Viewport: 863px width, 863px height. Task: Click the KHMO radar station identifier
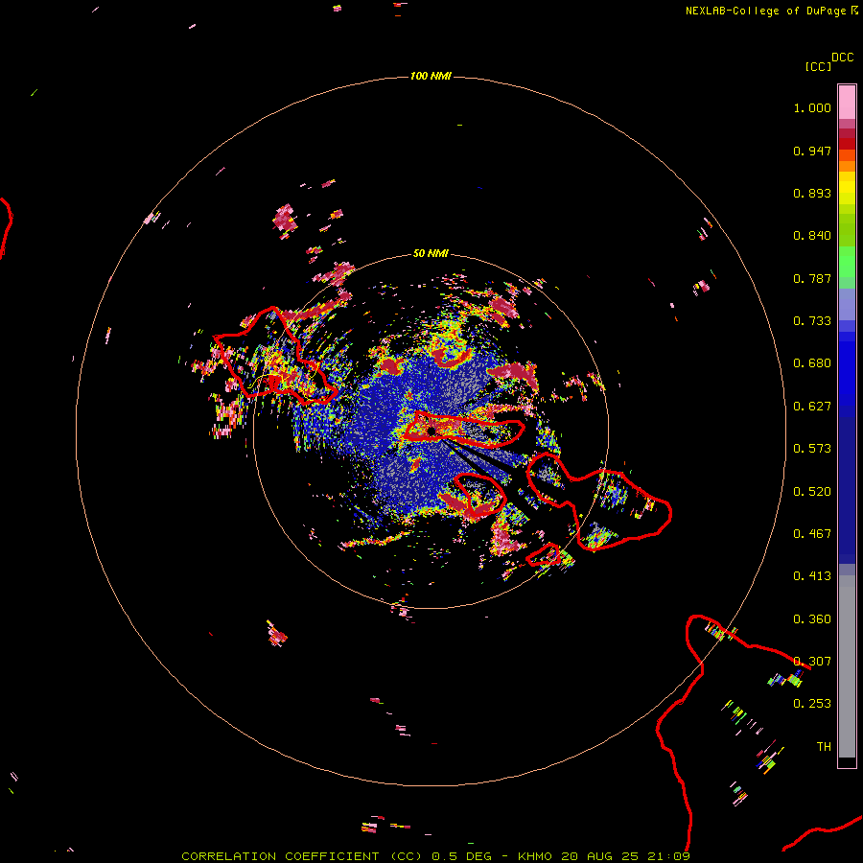click(534, 856)
